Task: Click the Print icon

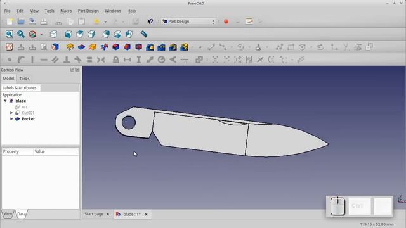Action: coord(44,22)
